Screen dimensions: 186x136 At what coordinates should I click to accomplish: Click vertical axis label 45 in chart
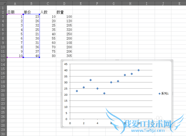click(66, 64)
